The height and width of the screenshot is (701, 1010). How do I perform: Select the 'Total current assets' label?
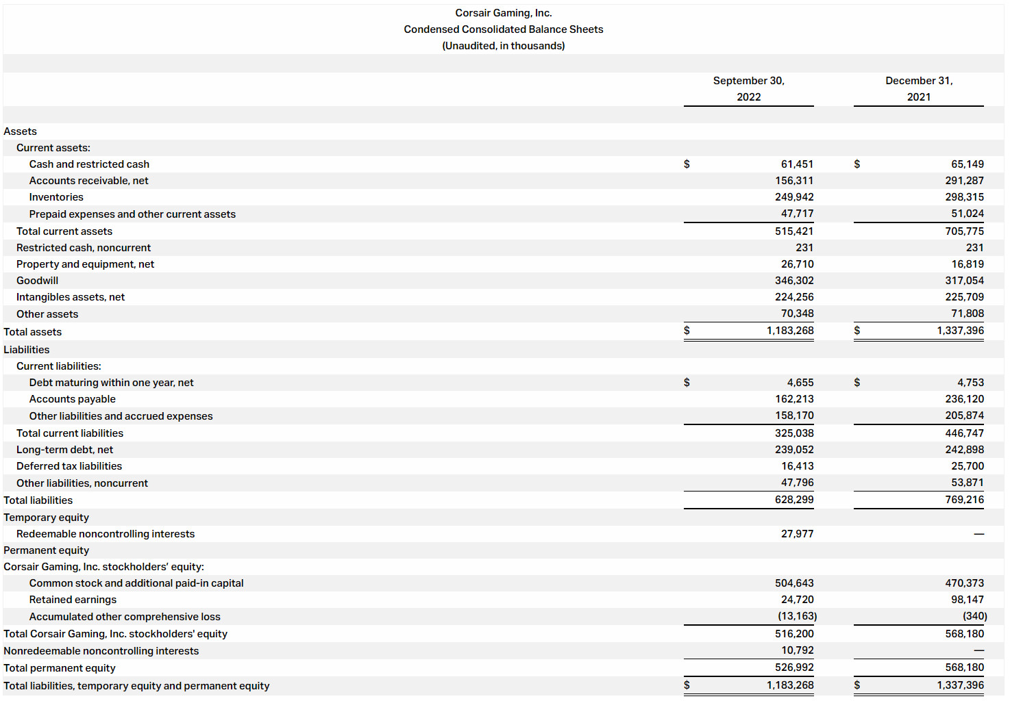(x=64, y=231)
